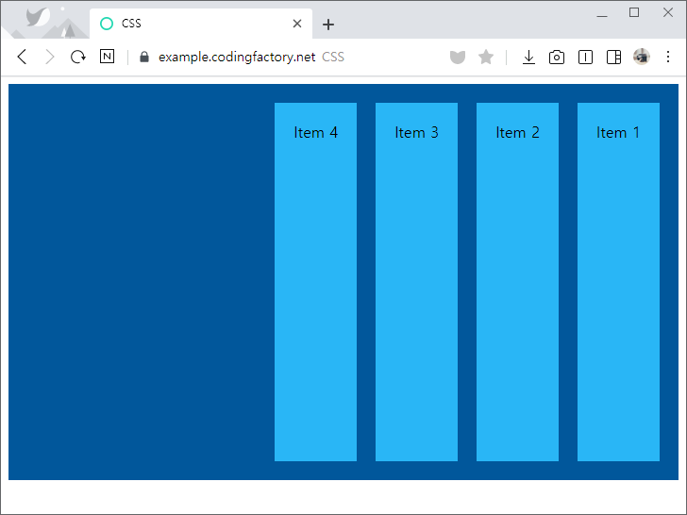Open the profile avatar
The height and width of the screenshot is (515, 687).
click(642, 57)
